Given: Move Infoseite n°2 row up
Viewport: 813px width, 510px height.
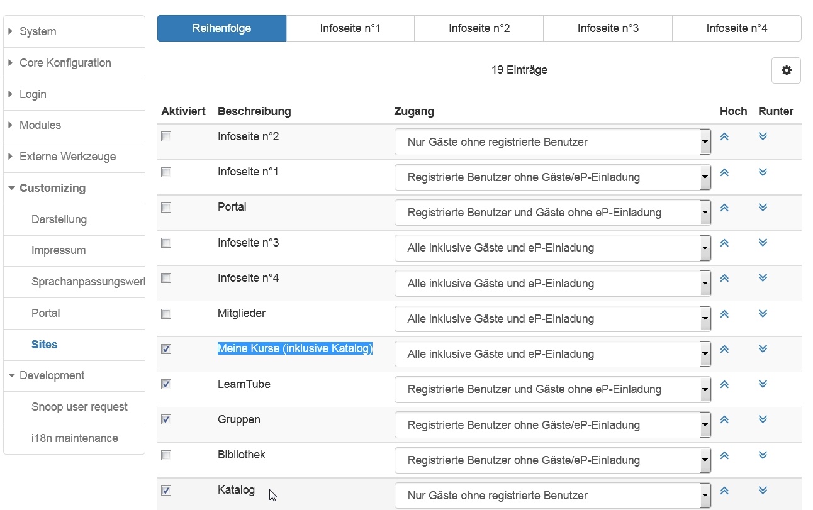Looking at the screenshot, I should click(724, 136).
